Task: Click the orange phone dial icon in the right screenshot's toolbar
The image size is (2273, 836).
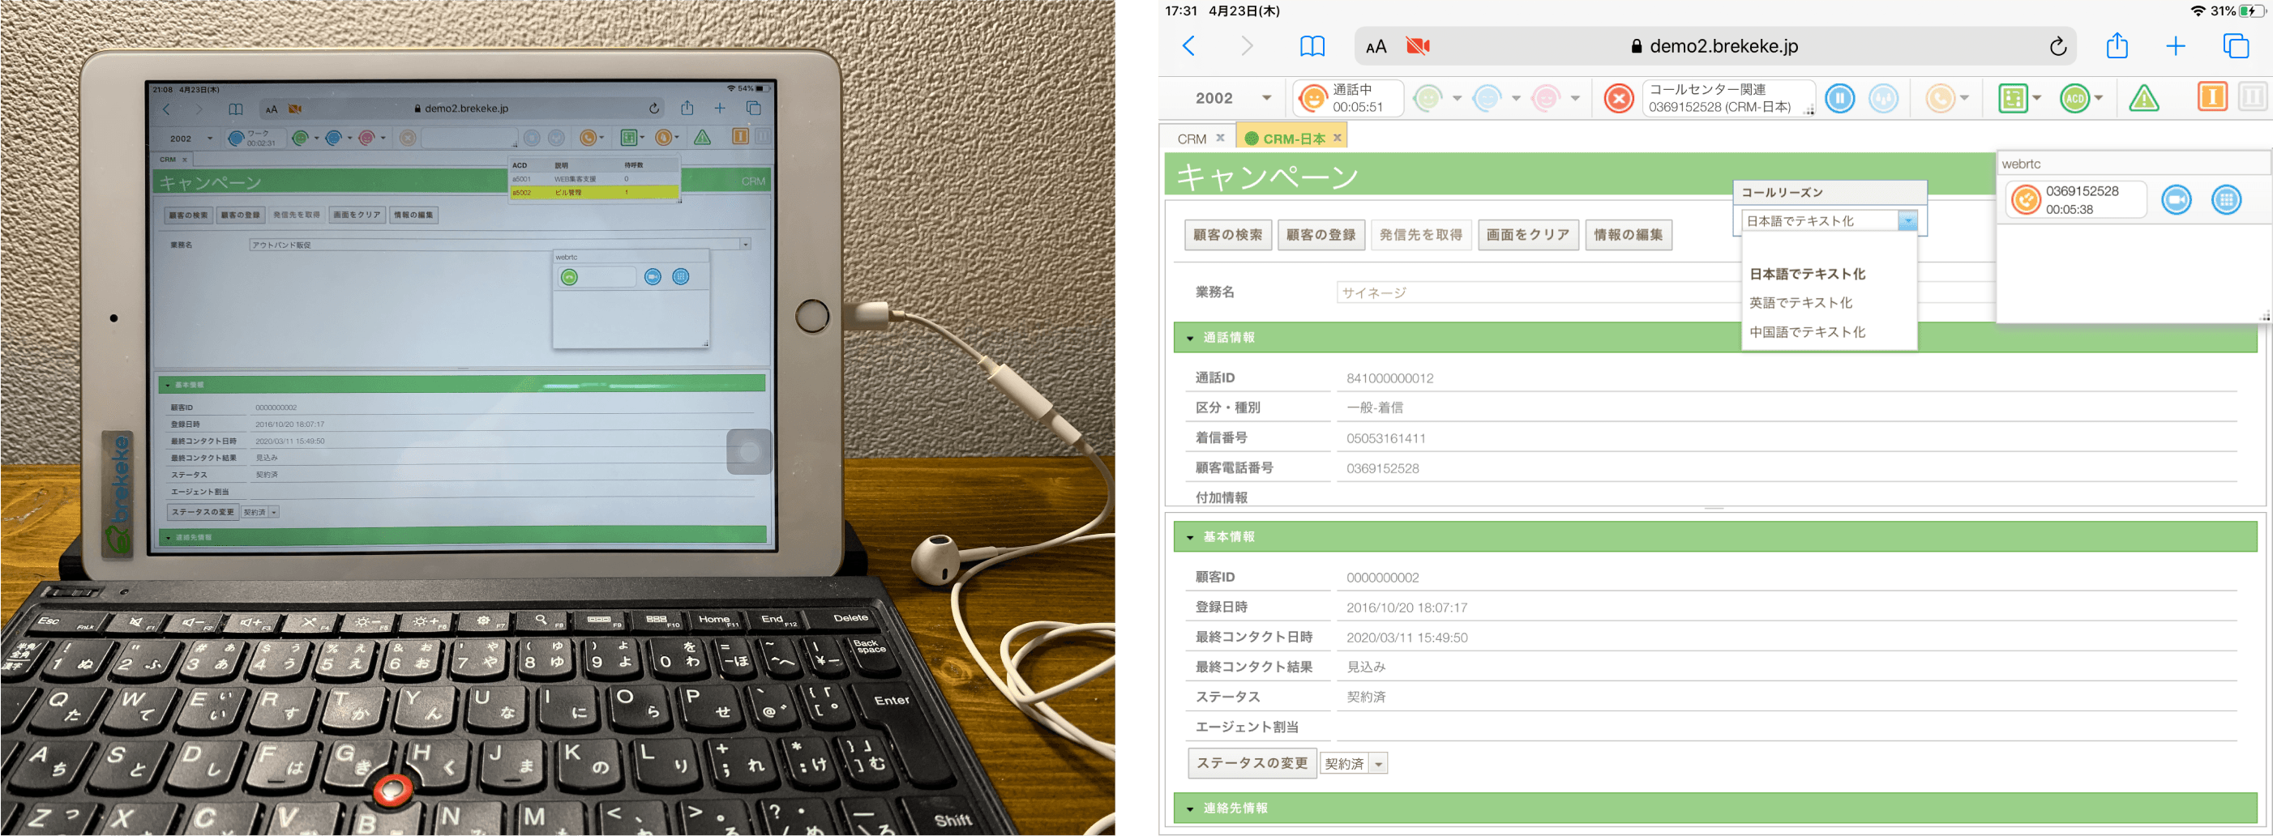Action: [1941, 98]
